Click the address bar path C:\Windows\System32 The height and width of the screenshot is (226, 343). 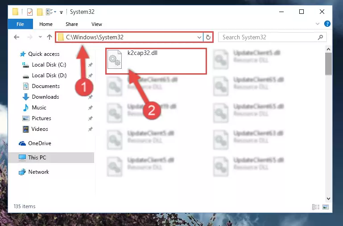click(x=95, y=37)
